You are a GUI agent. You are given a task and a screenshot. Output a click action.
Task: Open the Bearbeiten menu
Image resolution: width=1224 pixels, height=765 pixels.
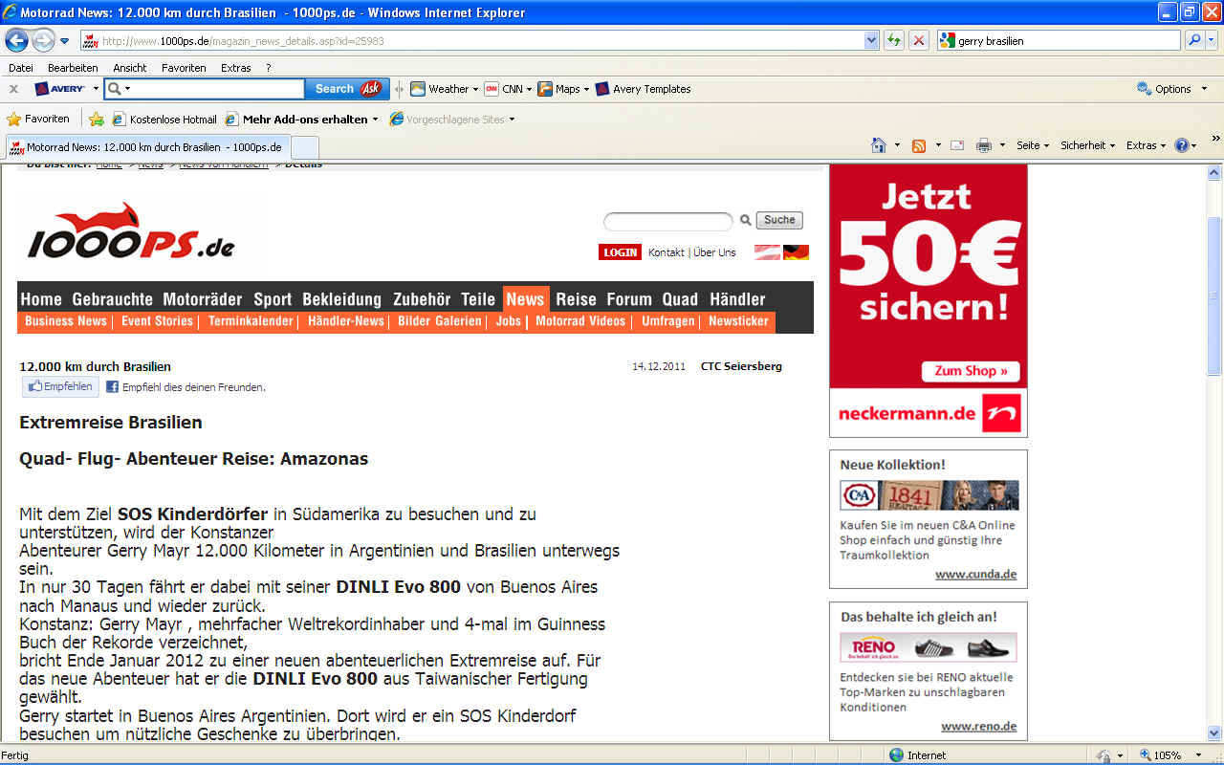coord(73,68)
